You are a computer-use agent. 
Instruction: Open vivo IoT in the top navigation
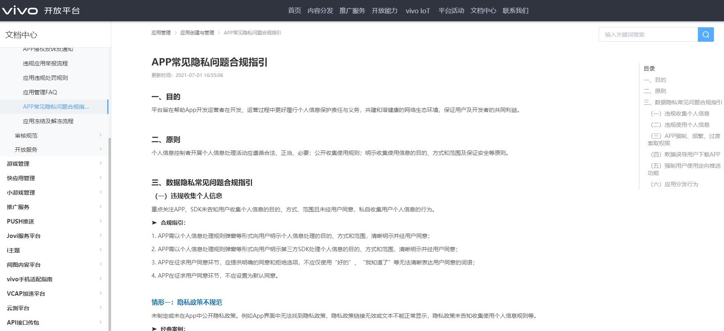point(418,11)
